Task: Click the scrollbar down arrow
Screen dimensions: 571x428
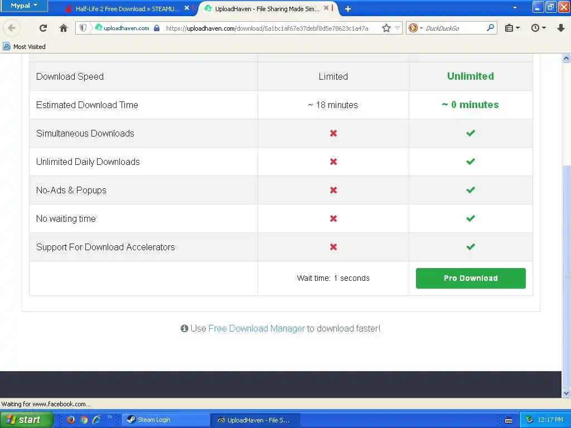Action: tap(566, 393)
